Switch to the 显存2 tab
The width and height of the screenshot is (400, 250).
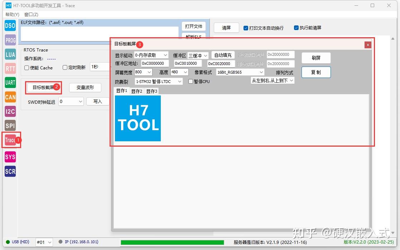(x=136, y=91)
